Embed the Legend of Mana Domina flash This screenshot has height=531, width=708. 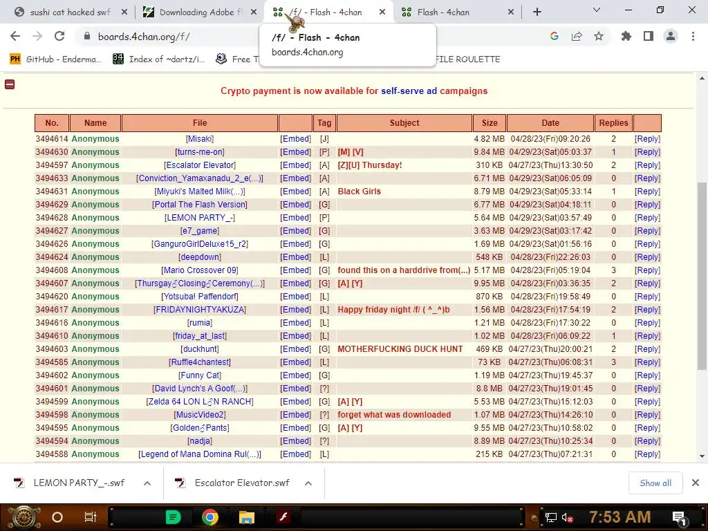[295, 454]
